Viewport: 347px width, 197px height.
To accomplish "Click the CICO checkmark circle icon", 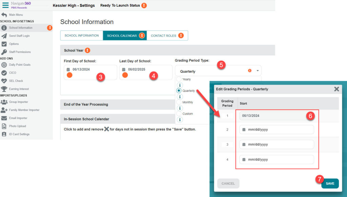I will click(x=4, y=73).
